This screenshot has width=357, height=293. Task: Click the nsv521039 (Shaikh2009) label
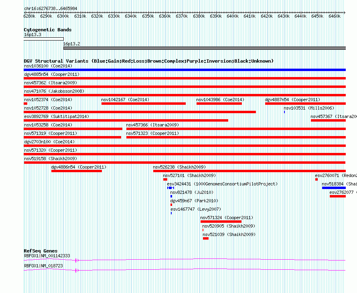click(x=229, y=234)
